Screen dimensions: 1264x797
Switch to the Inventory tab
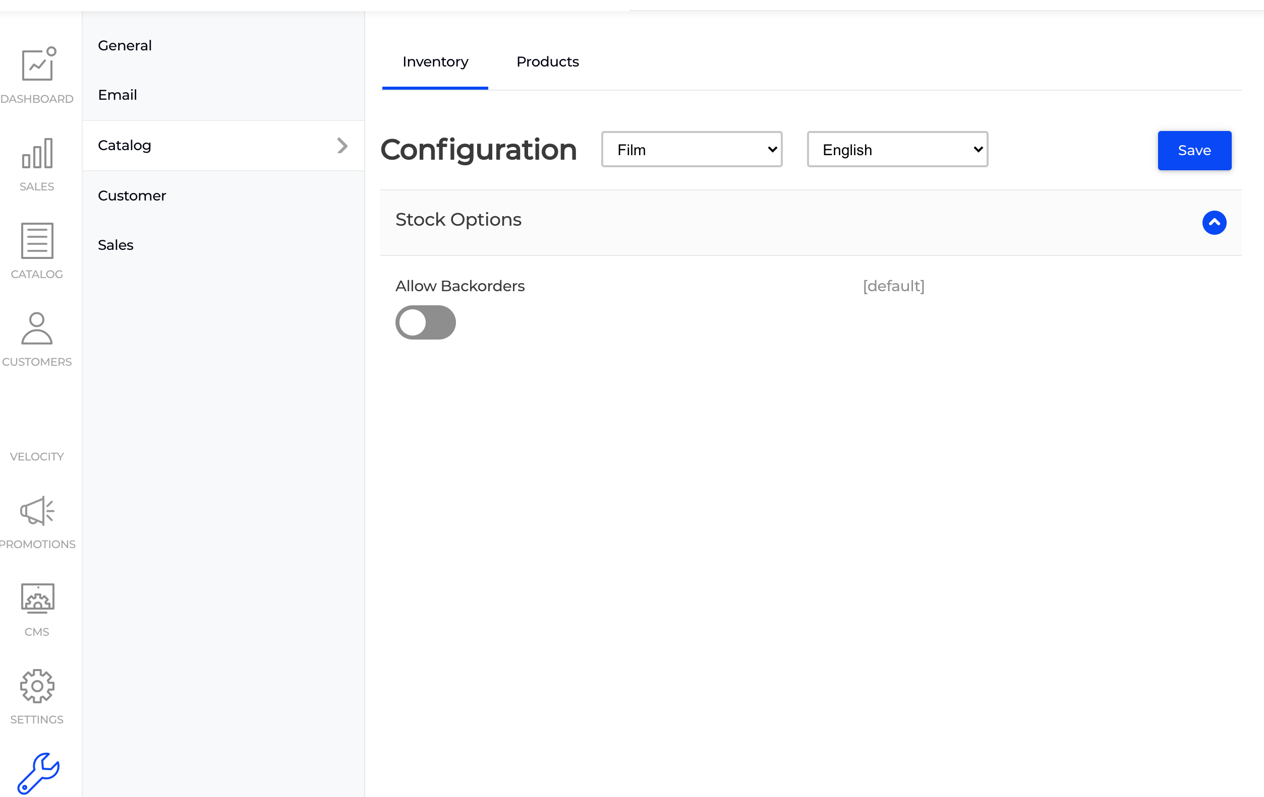435,62
